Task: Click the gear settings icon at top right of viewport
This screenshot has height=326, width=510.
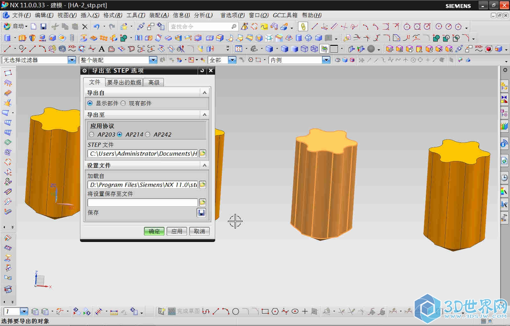Action: [505, 70]
